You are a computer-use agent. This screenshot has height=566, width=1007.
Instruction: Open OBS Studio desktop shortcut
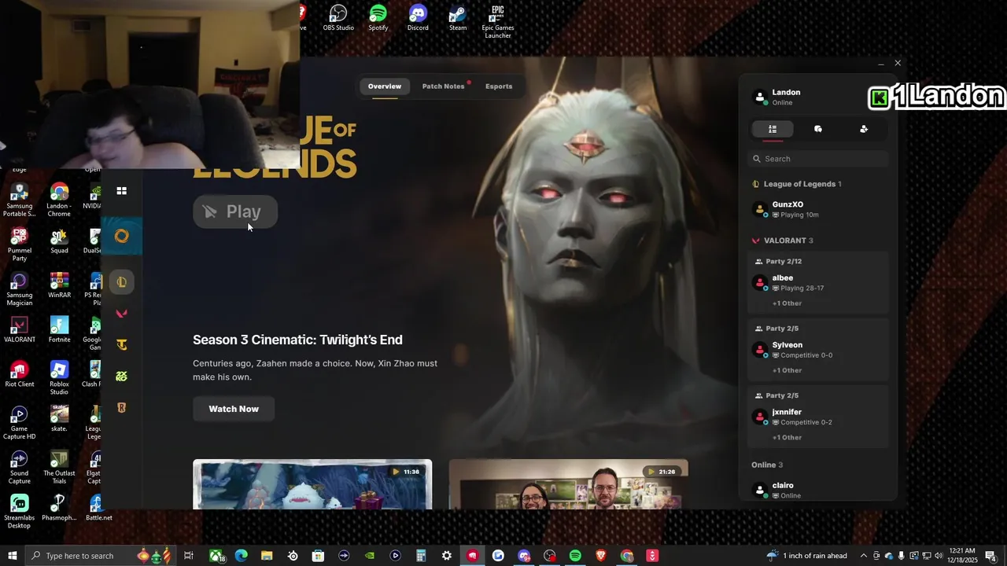(x=338, y=17)
